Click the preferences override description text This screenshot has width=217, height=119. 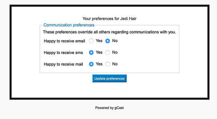tap(109, 32)
